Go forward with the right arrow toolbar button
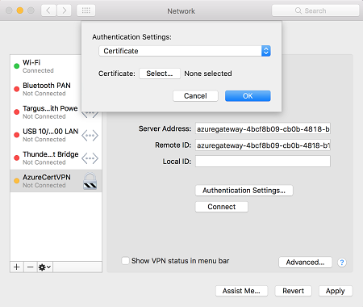 64,11
